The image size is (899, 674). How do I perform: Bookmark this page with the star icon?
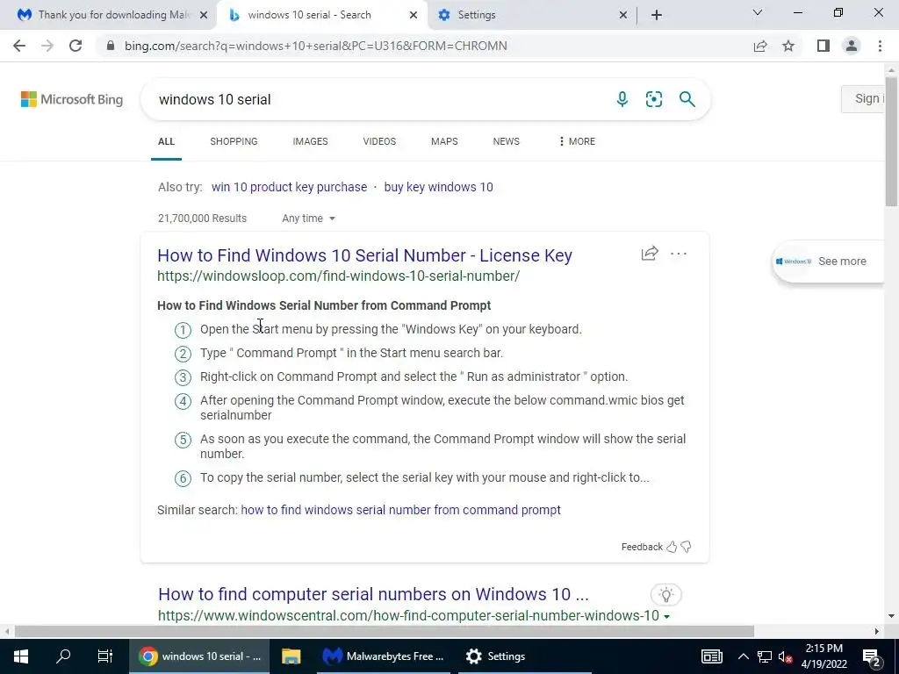click(788, 46)
